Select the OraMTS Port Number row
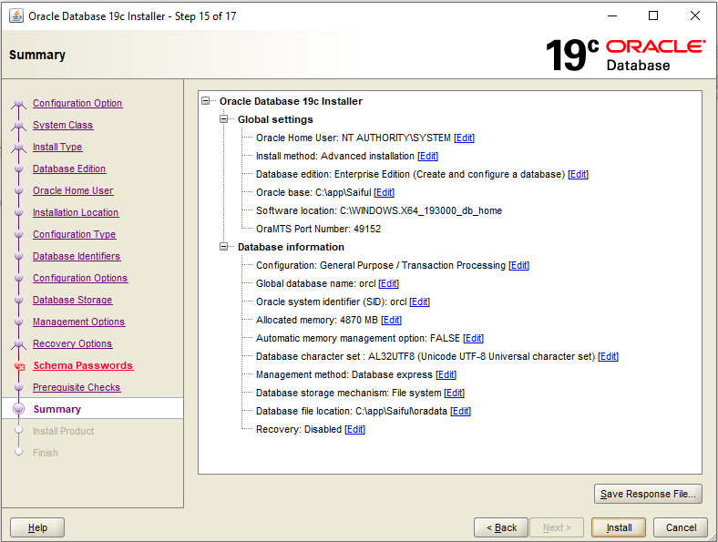 [318, 229]
